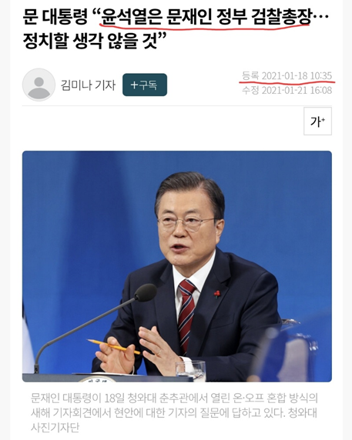Click the 수정 2021-01-21 16:08 timestamp
Image resolution: width=352 pixels, height=440 pixels.
tap(287, 90)
